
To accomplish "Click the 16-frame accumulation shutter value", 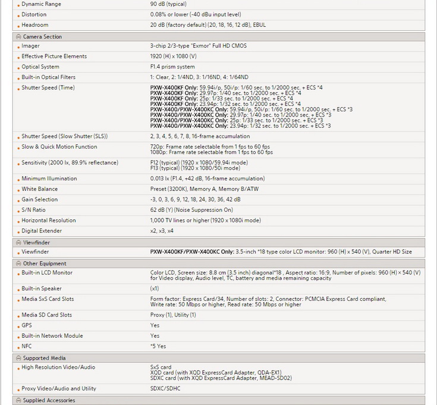I will tap(200, 136).
